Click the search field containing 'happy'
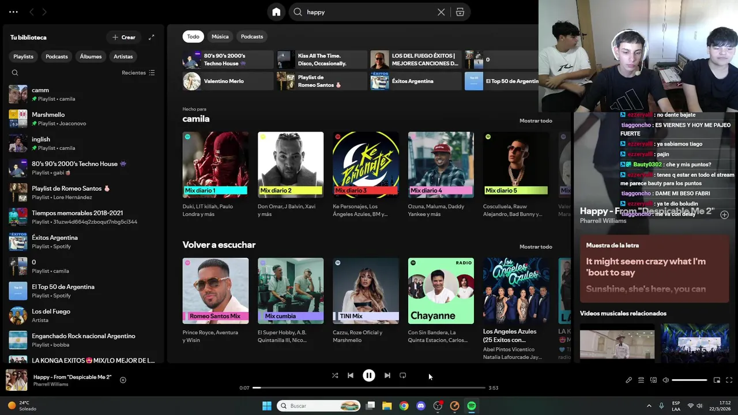738x415 pixels. tap(369, 12)
